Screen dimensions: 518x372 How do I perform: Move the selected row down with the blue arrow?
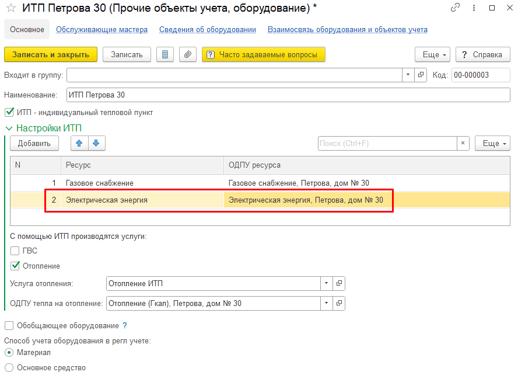coord(96,143)
